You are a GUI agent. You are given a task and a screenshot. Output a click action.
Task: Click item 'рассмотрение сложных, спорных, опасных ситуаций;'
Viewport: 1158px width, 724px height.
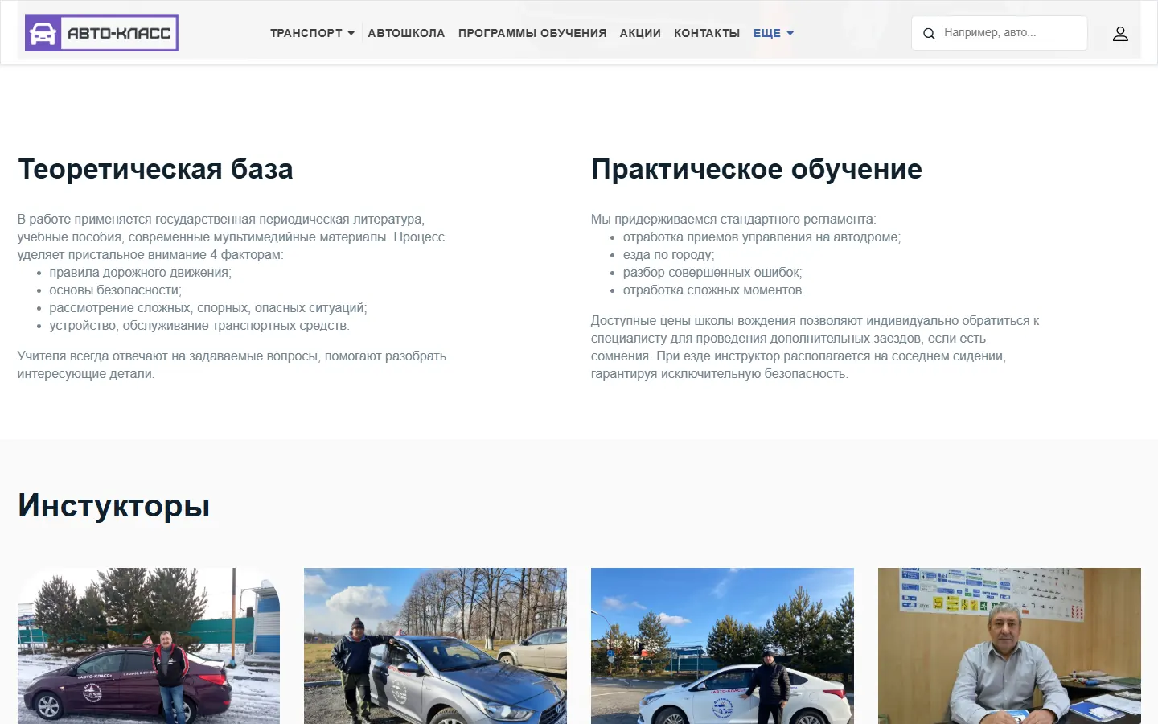(208, 308)
